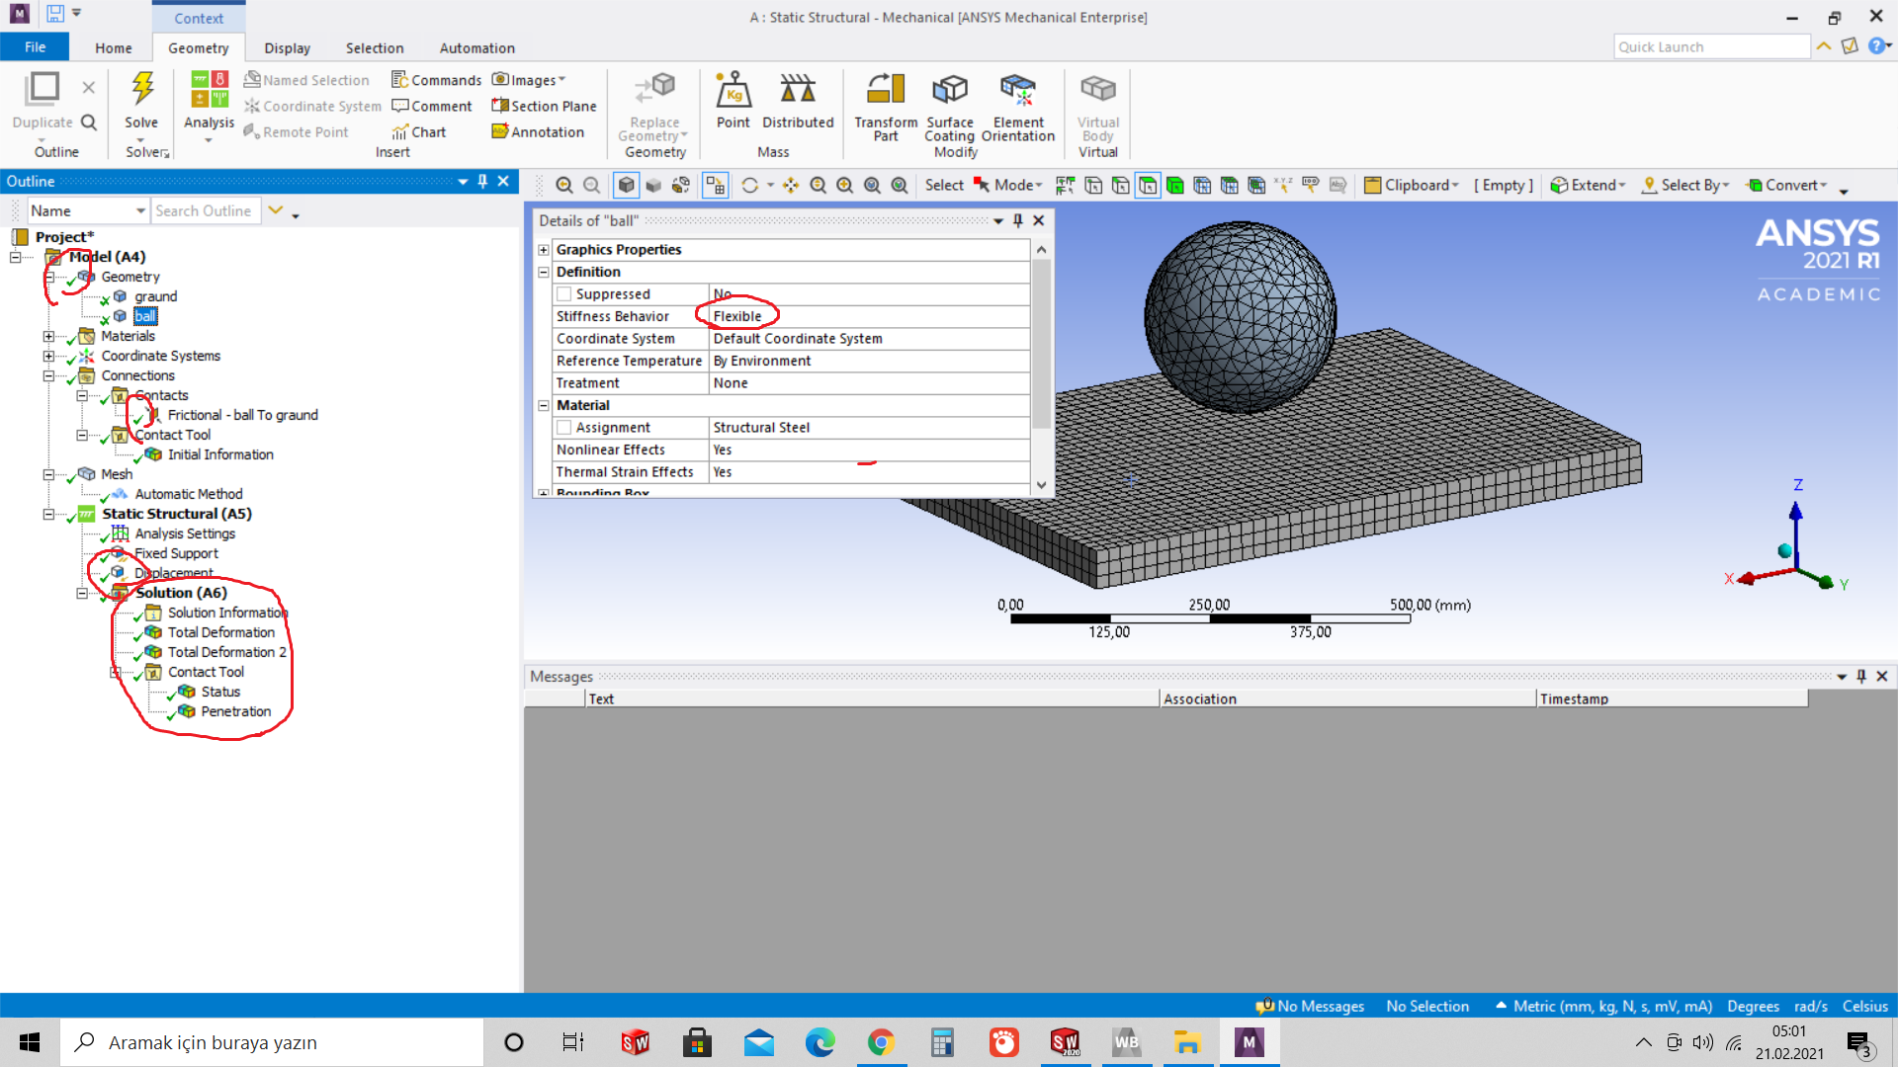Toggle the Material Assignment checkbox
The width and height of the screenshot is (1898, 1067).
coord(564,428)
